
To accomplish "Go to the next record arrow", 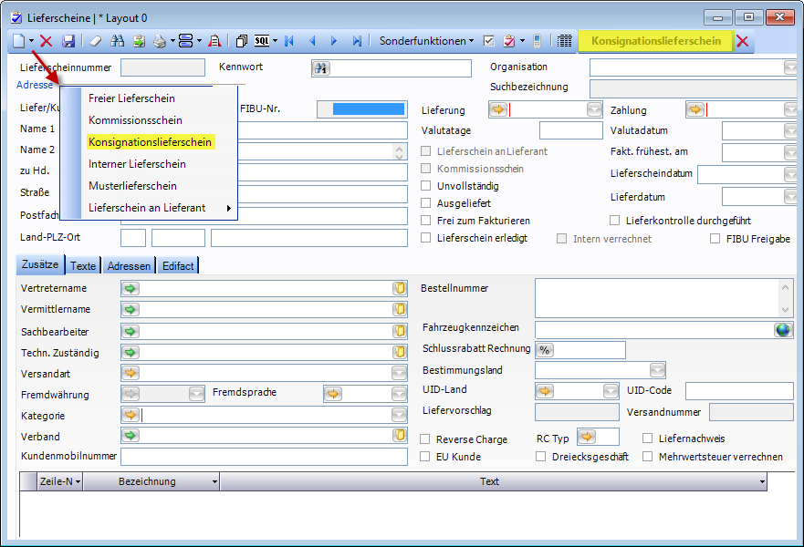I will (334, 41).
